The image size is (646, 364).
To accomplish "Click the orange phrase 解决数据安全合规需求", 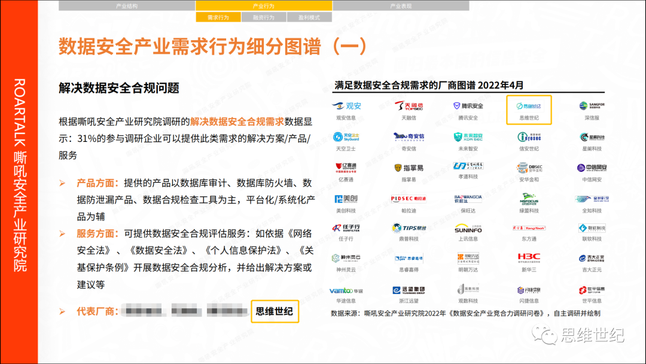I will 237,122.
